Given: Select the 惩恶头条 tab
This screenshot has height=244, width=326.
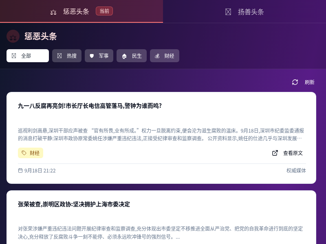Looking at the screenshot, I should pos(76,11).
